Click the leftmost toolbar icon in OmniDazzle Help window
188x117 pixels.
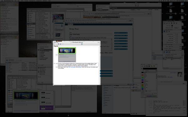click(x=55, y=44)
